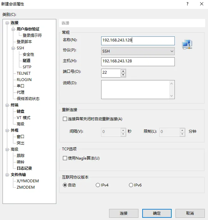208x220 pixels.
Task: Enable auto reconnect when connection closes abnormally
Action: [65, 119]
